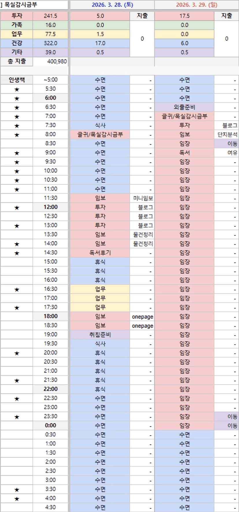Click the 외출준비 cell on Sunday
This screenshot has width=239, height=512.
pyautogui.click(x=184, y=107)
